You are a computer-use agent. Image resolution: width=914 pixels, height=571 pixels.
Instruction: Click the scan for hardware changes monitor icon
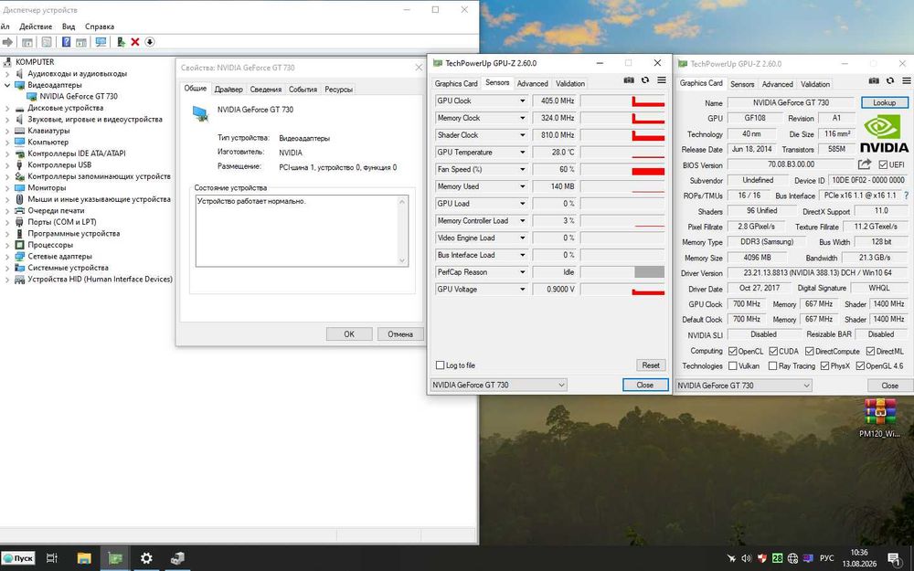(x=101, y=42)
